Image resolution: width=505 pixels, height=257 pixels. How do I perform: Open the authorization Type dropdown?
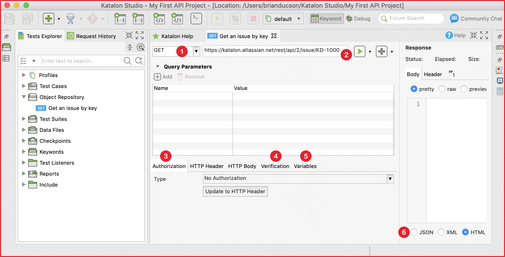click(x=390, y=179)
